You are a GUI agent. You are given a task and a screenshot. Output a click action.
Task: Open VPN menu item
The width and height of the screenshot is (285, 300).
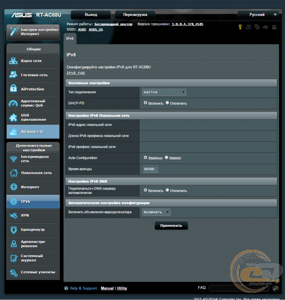point(33,215)
